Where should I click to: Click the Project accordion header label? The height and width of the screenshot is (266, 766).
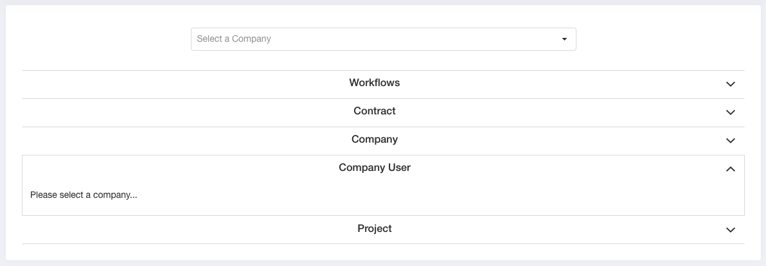374,229
